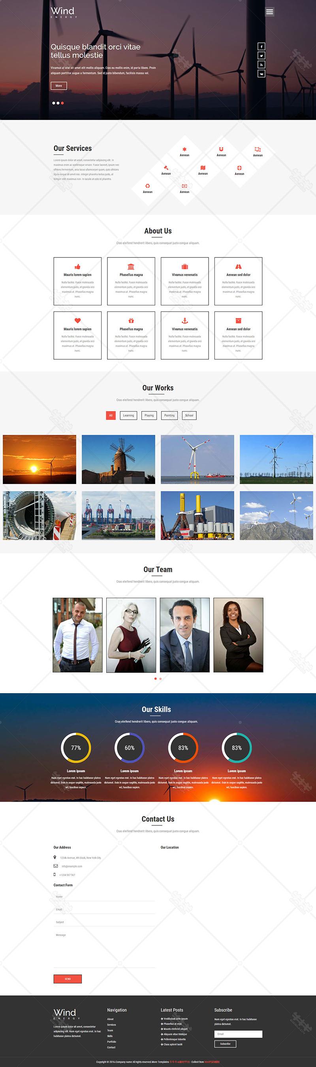Open the hamburger menu in header
The width and height of the screenshot is (316, 1067).
[269, 12]
